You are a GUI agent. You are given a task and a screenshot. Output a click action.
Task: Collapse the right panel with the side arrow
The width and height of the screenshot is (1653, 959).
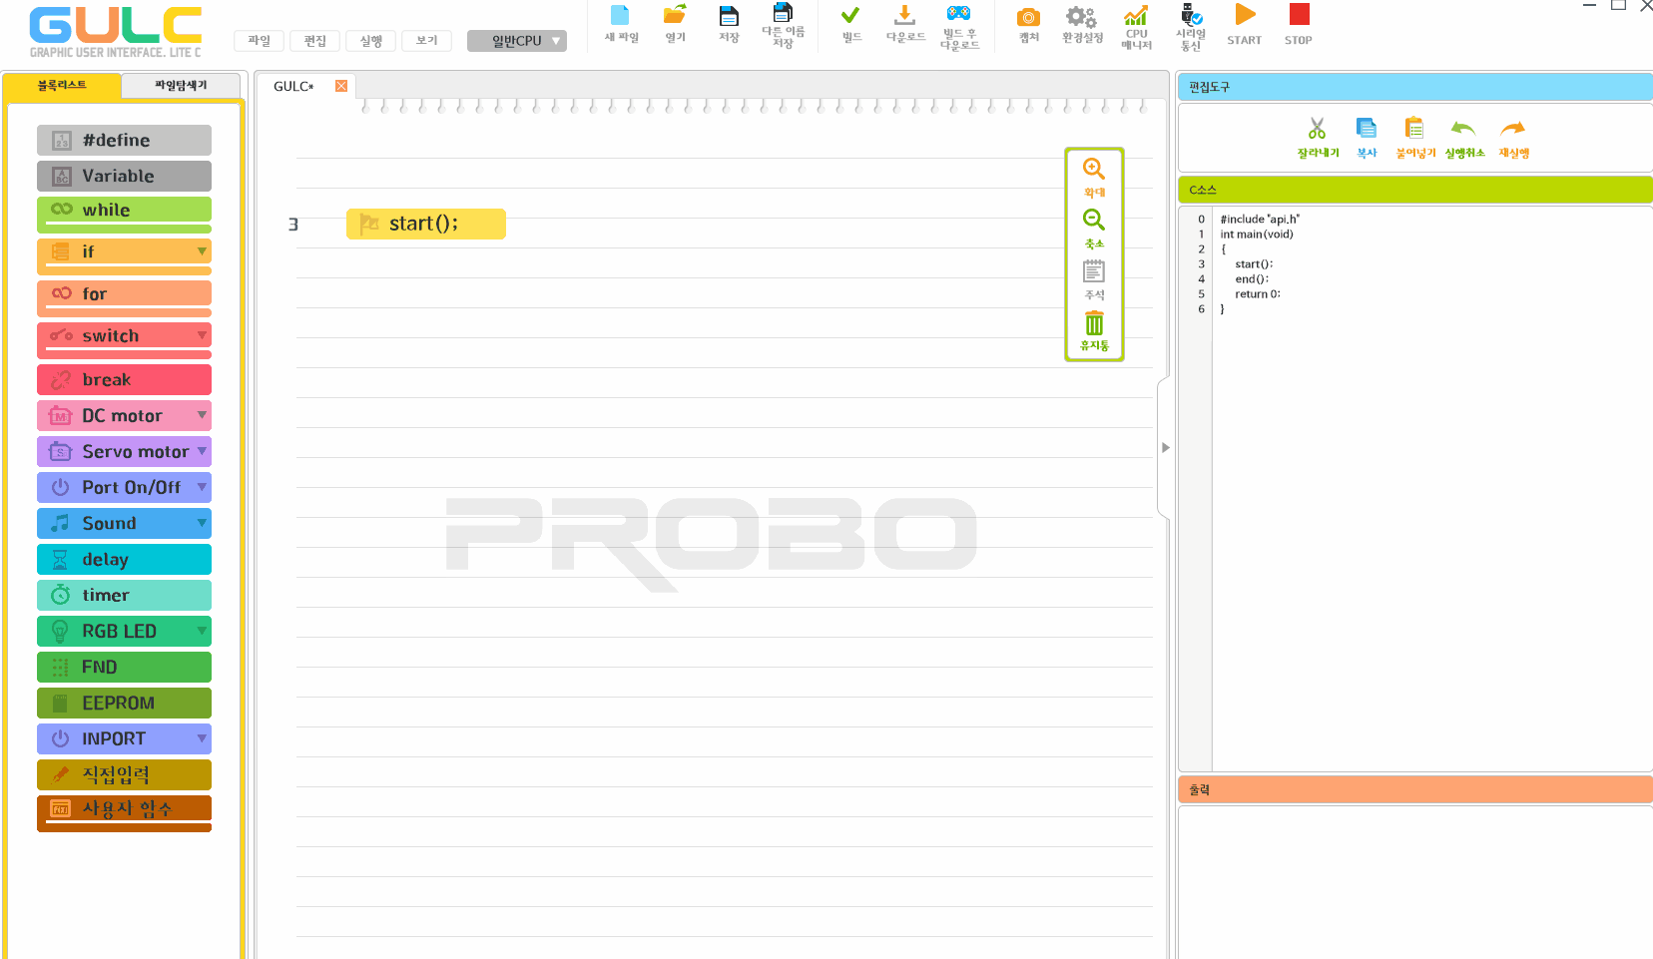click(1165, 448)
